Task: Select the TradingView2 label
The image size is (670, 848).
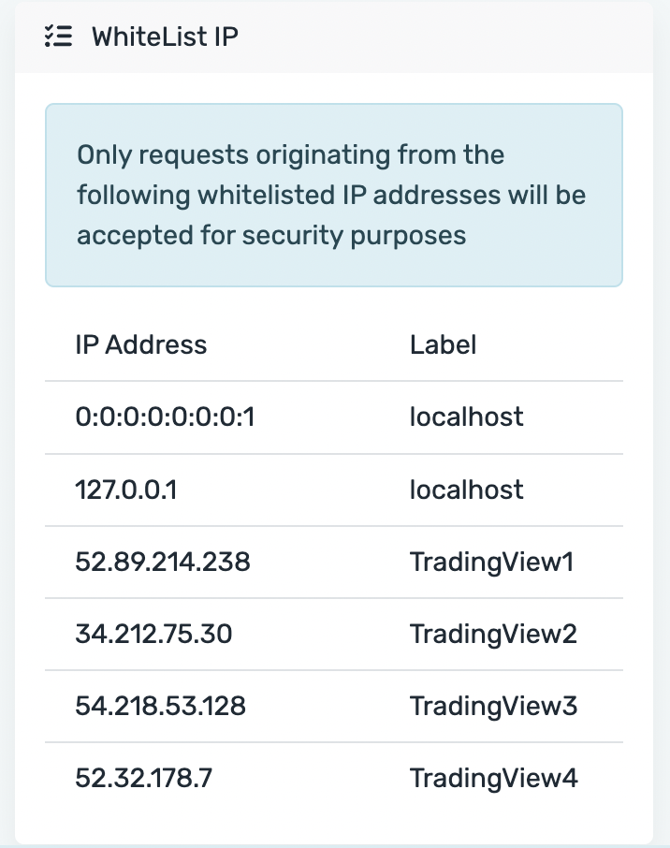Action: point(494,634)
